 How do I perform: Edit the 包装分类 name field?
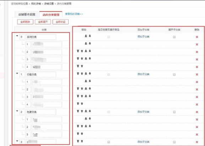(41, 112)
